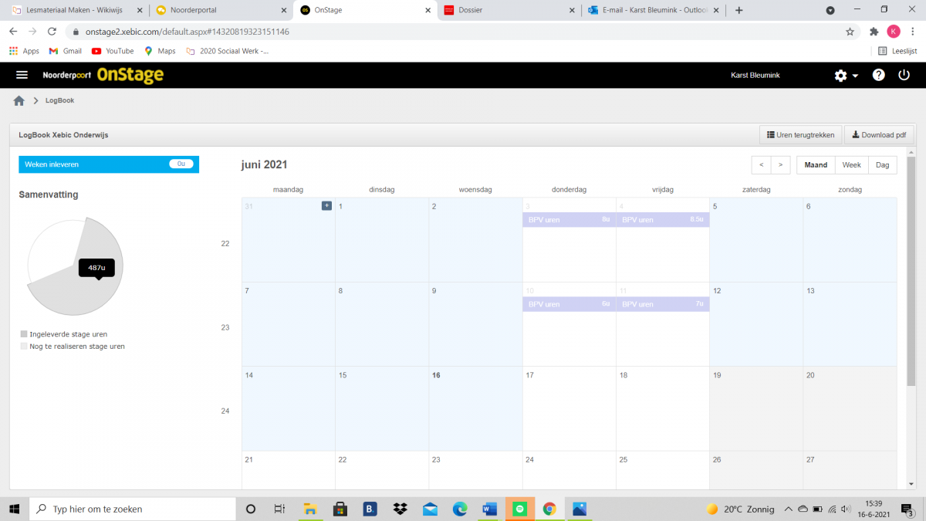Select the Maand view button
This screenshot has width=926, height=521.
click(x=816, y=165)
